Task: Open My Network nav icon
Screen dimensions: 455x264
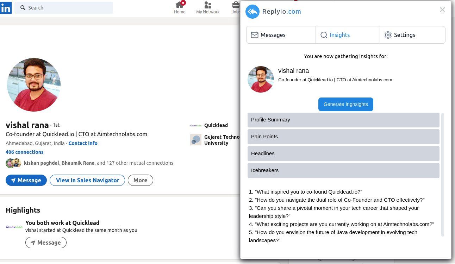Action: [x=208, y=5]
